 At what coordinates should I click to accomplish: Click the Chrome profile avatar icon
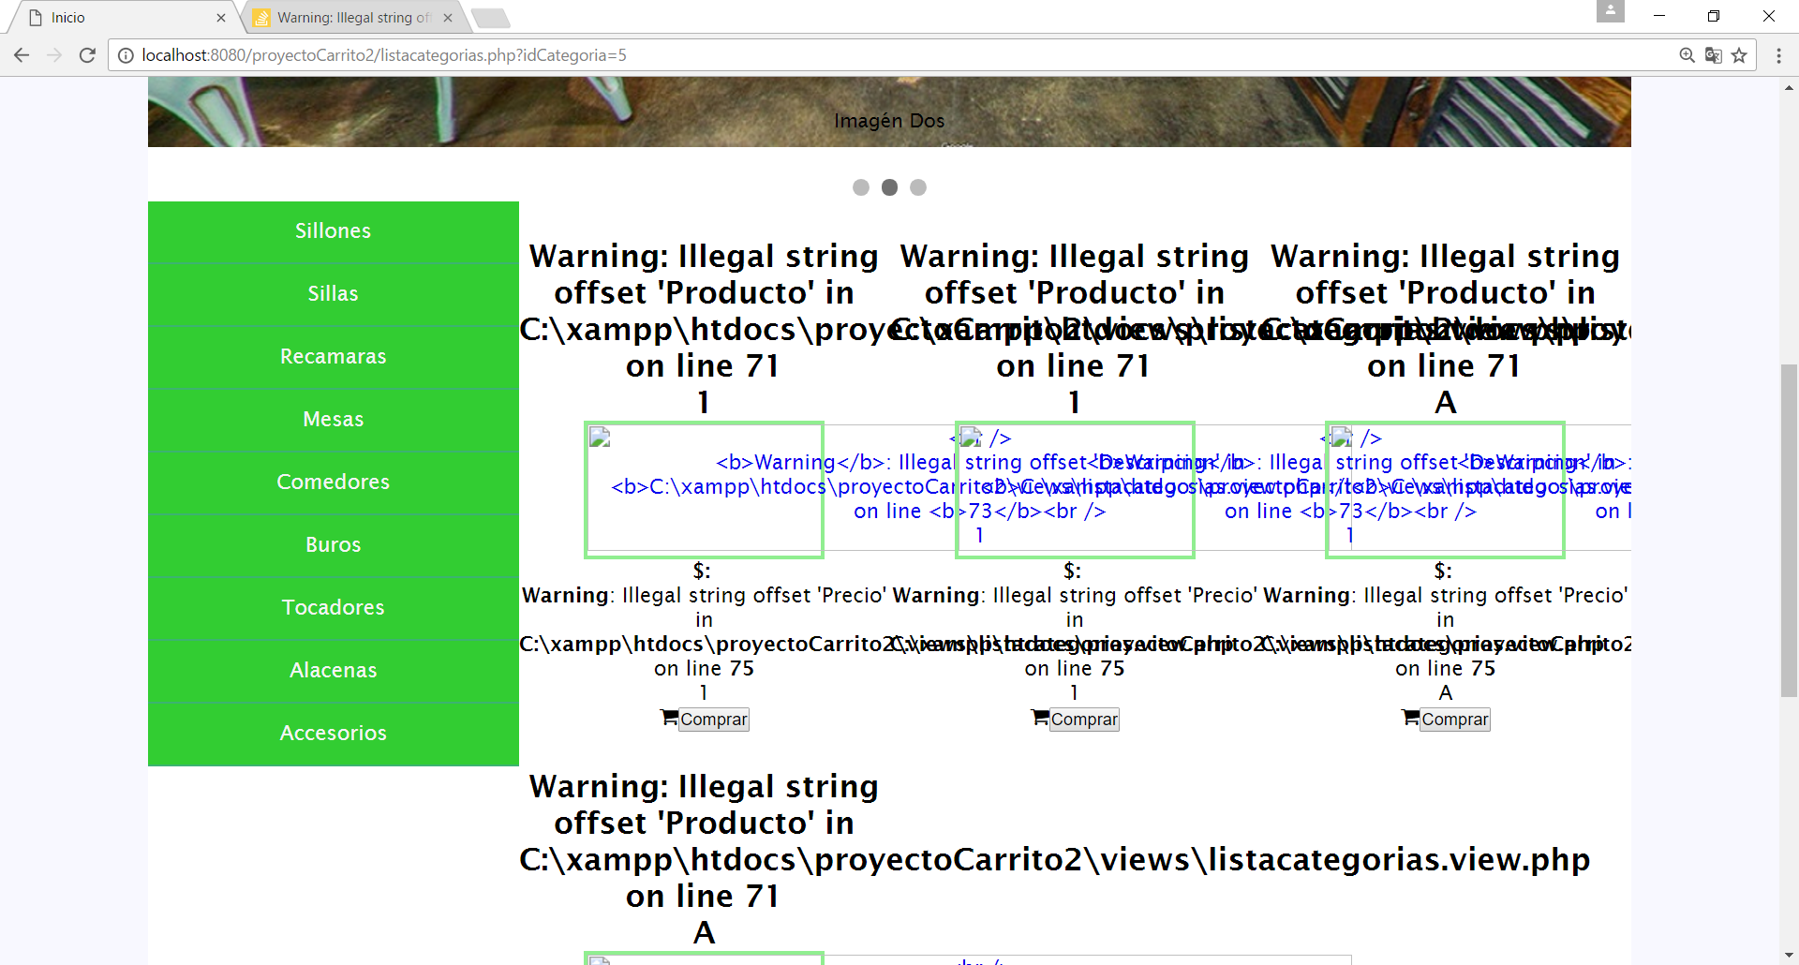(1610, 11)
